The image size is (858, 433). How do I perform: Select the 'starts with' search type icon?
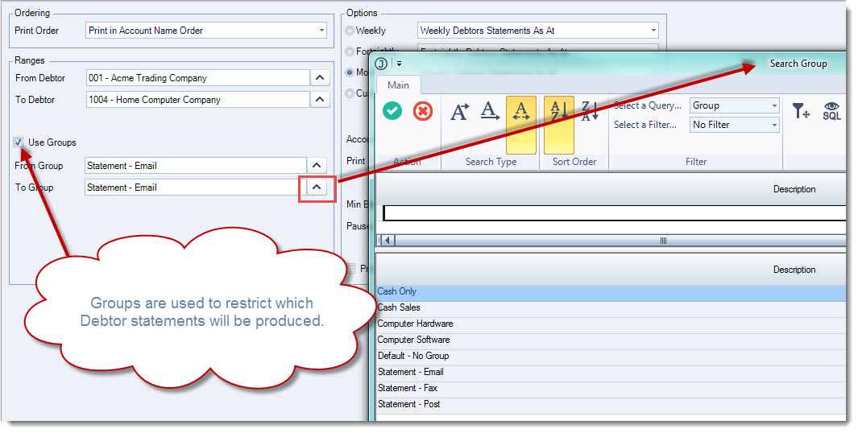459,111
